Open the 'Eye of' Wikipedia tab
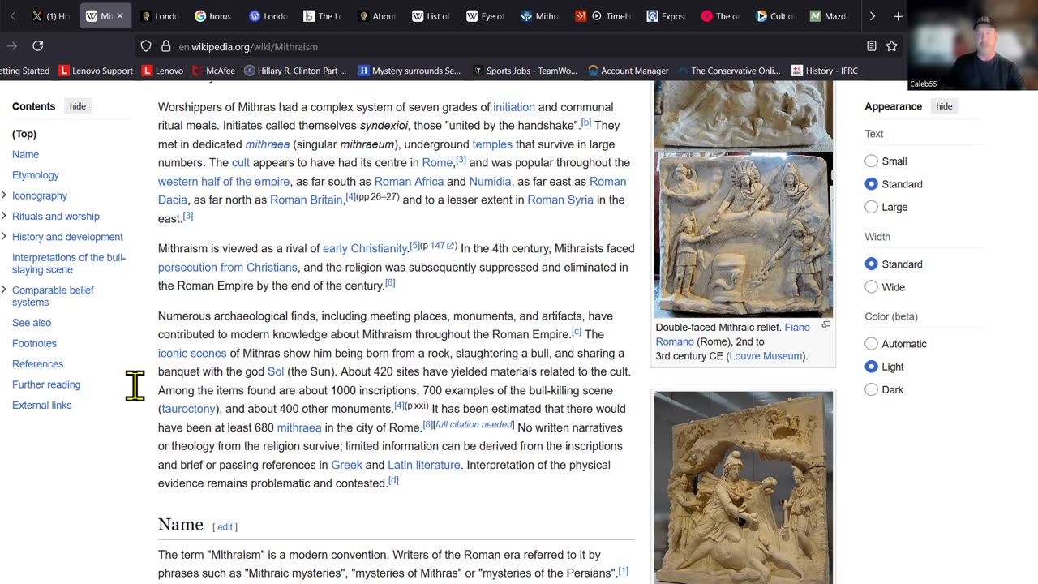This screenshot has height=584, width=1038. click(x=485, y=16)
